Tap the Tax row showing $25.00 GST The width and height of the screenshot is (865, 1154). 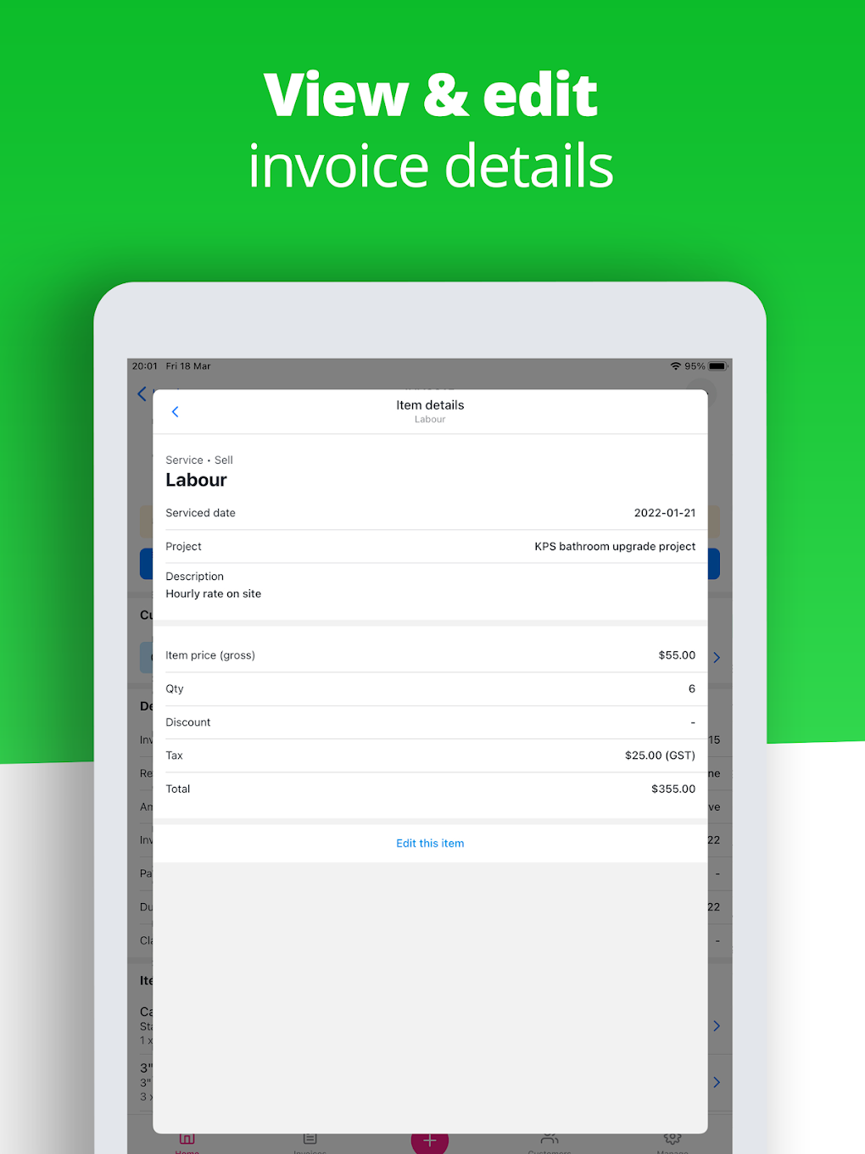coord(430,755)
